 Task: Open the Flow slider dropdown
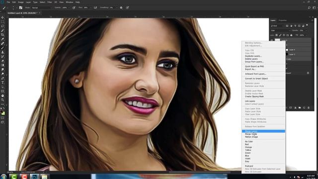[90, 7]
